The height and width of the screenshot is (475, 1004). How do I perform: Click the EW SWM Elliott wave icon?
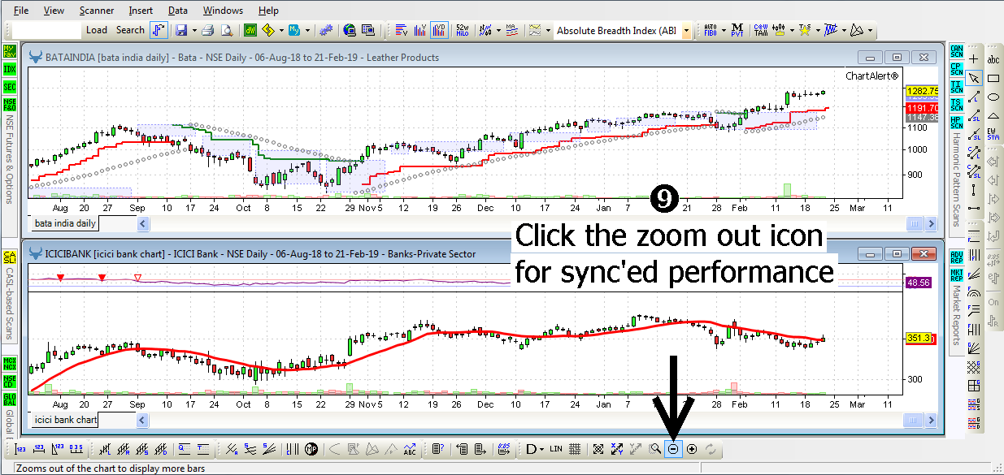coord(993,134)
